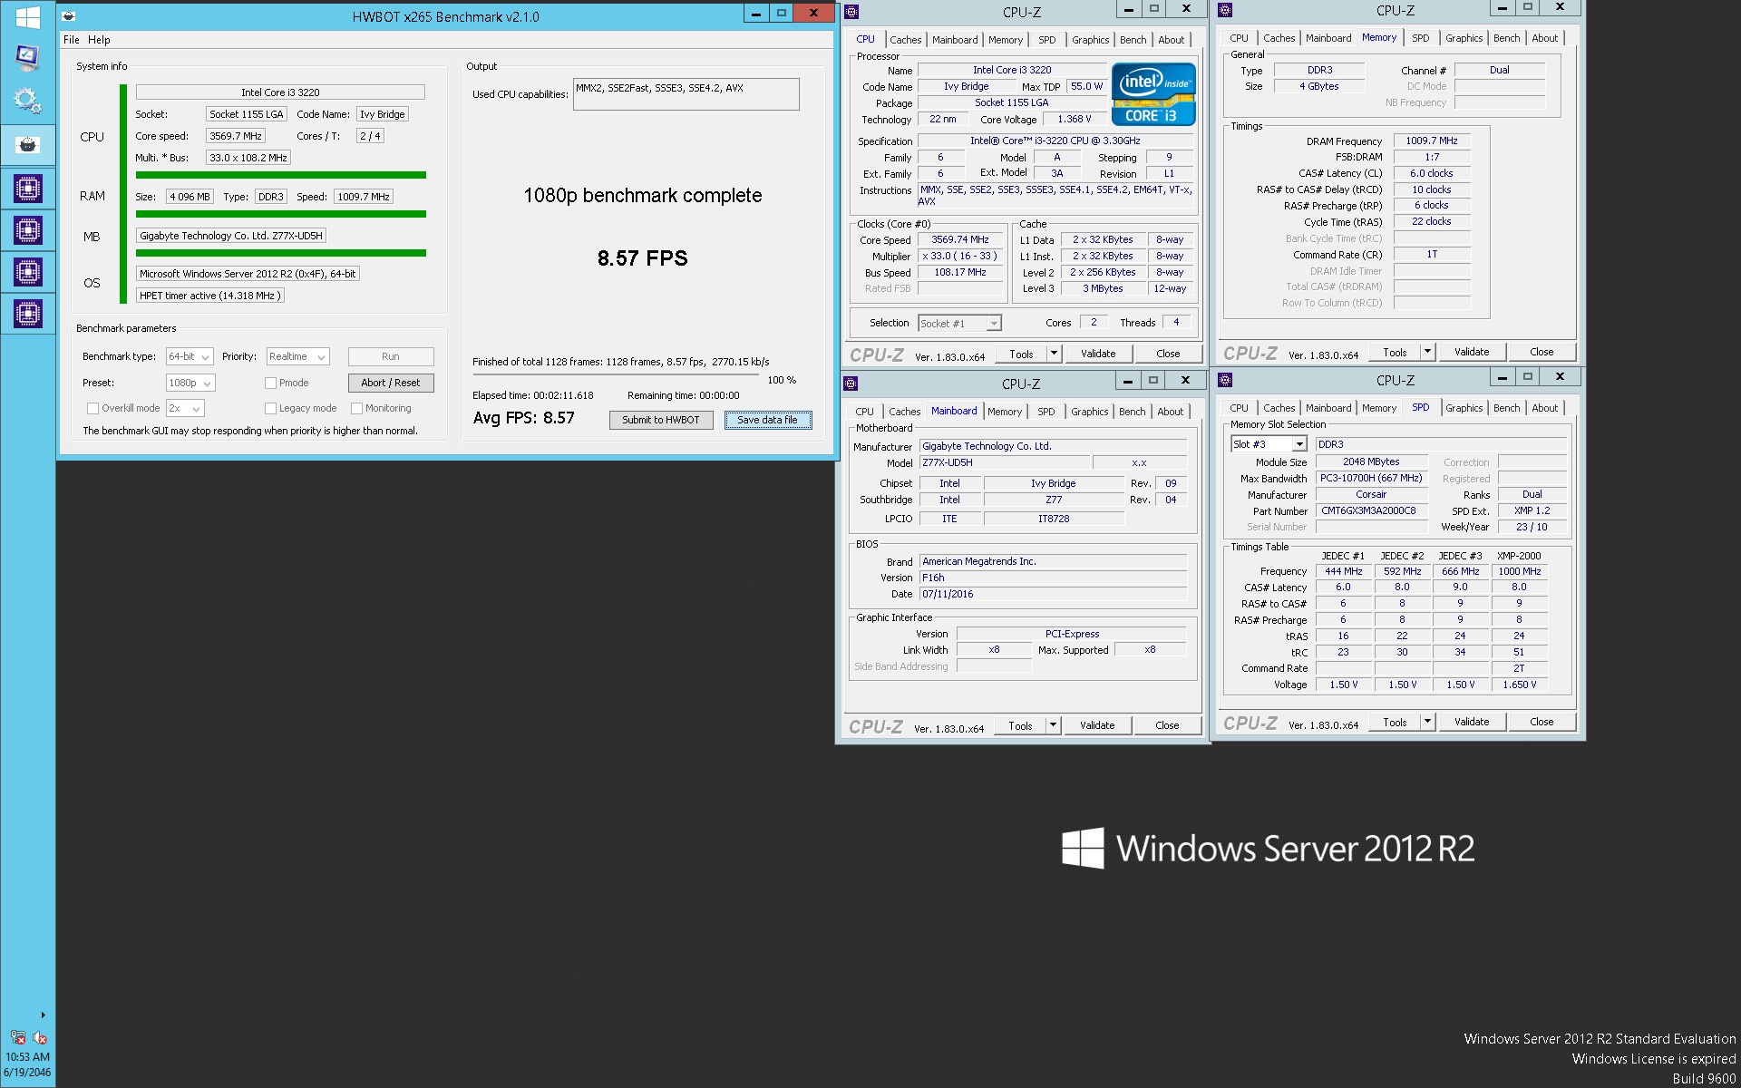1741x1088 pixels.
Task: Click Validate in CPU-Z CPU tab window
Action: (1097, 354)
